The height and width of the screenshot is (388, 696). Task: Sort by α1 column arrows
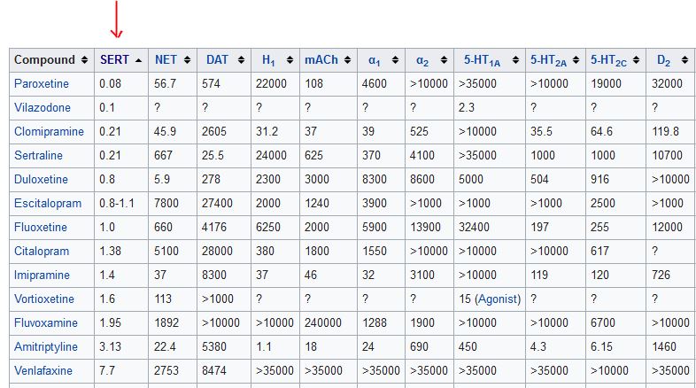tap(395, 60)
